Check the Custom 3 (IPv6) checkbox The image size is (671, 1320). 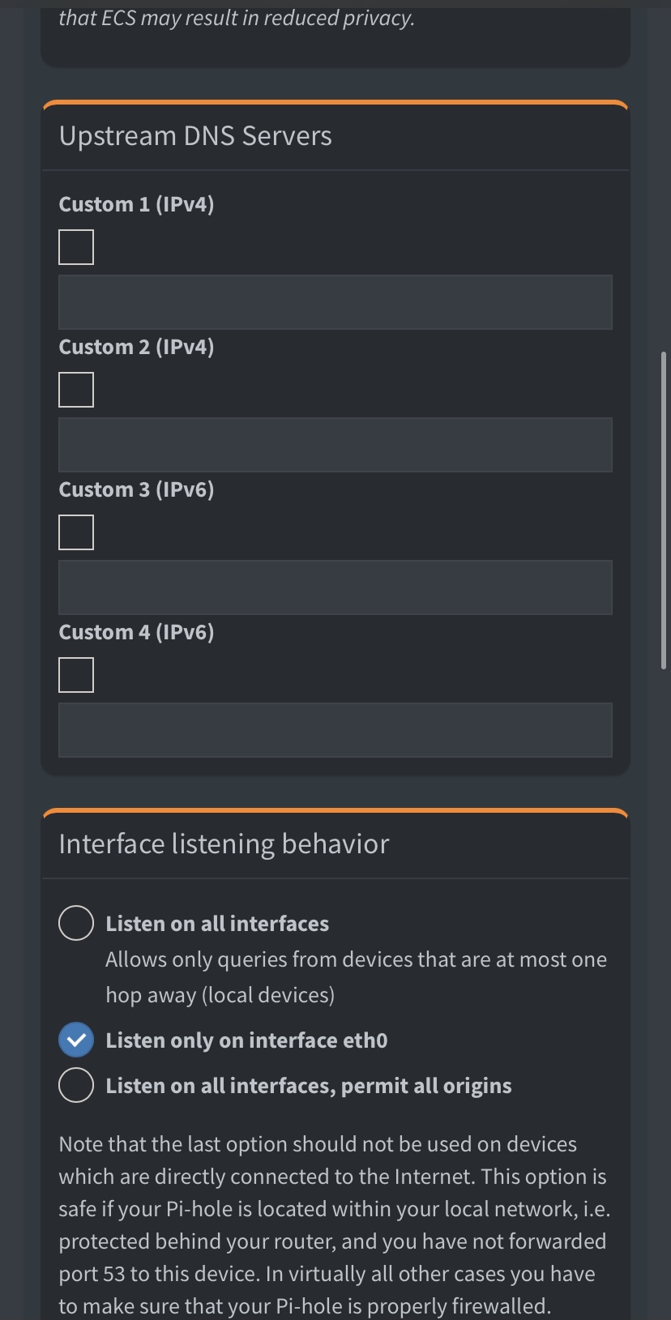coord(76,532)
